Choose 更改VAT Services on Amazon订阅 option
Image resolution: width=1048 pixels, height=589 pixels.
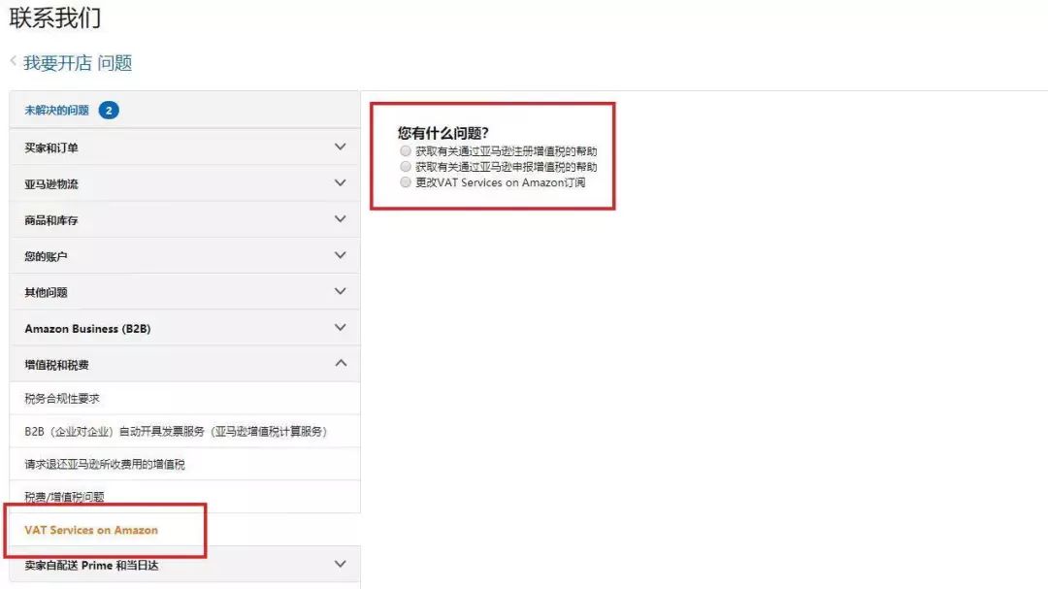coord(405,181)
